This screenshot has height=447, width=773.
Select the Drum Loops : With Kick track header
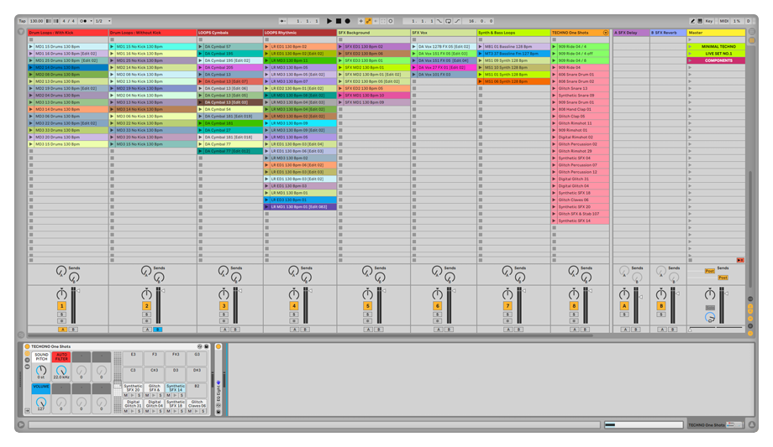(x=67, y=33)
